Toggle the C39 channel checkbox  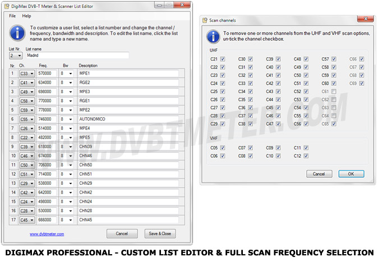click(278, 59)
